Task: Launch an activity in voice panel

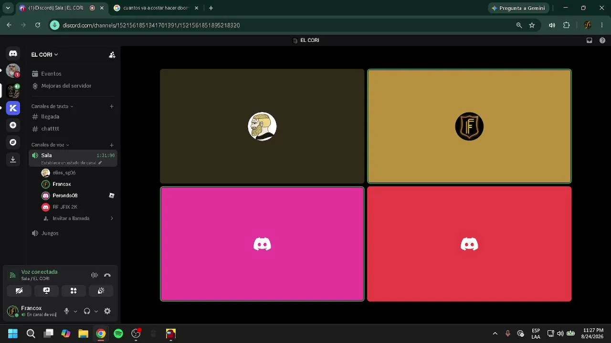Action: point(74,291)
